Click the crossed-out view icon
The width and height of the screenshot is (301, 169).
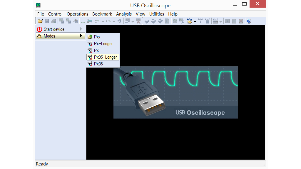[x=241, y=21]
